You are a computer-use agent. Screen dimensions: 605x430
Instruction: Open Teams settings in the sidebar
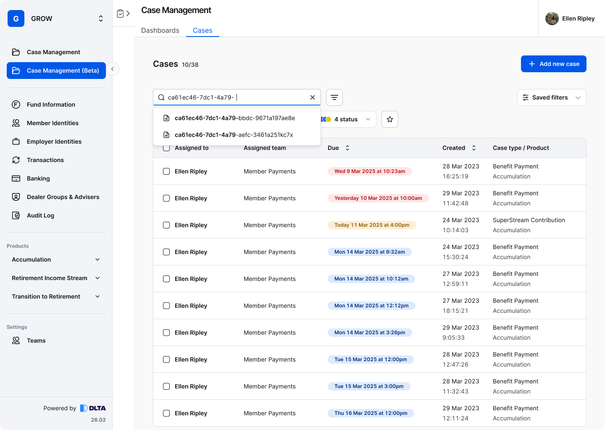(x=36, y=341)
